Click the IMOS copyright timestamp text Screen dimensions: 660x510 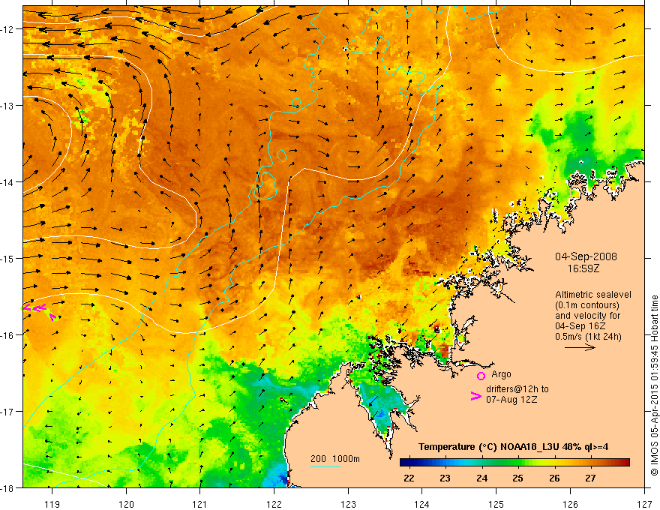click(654, 386)
